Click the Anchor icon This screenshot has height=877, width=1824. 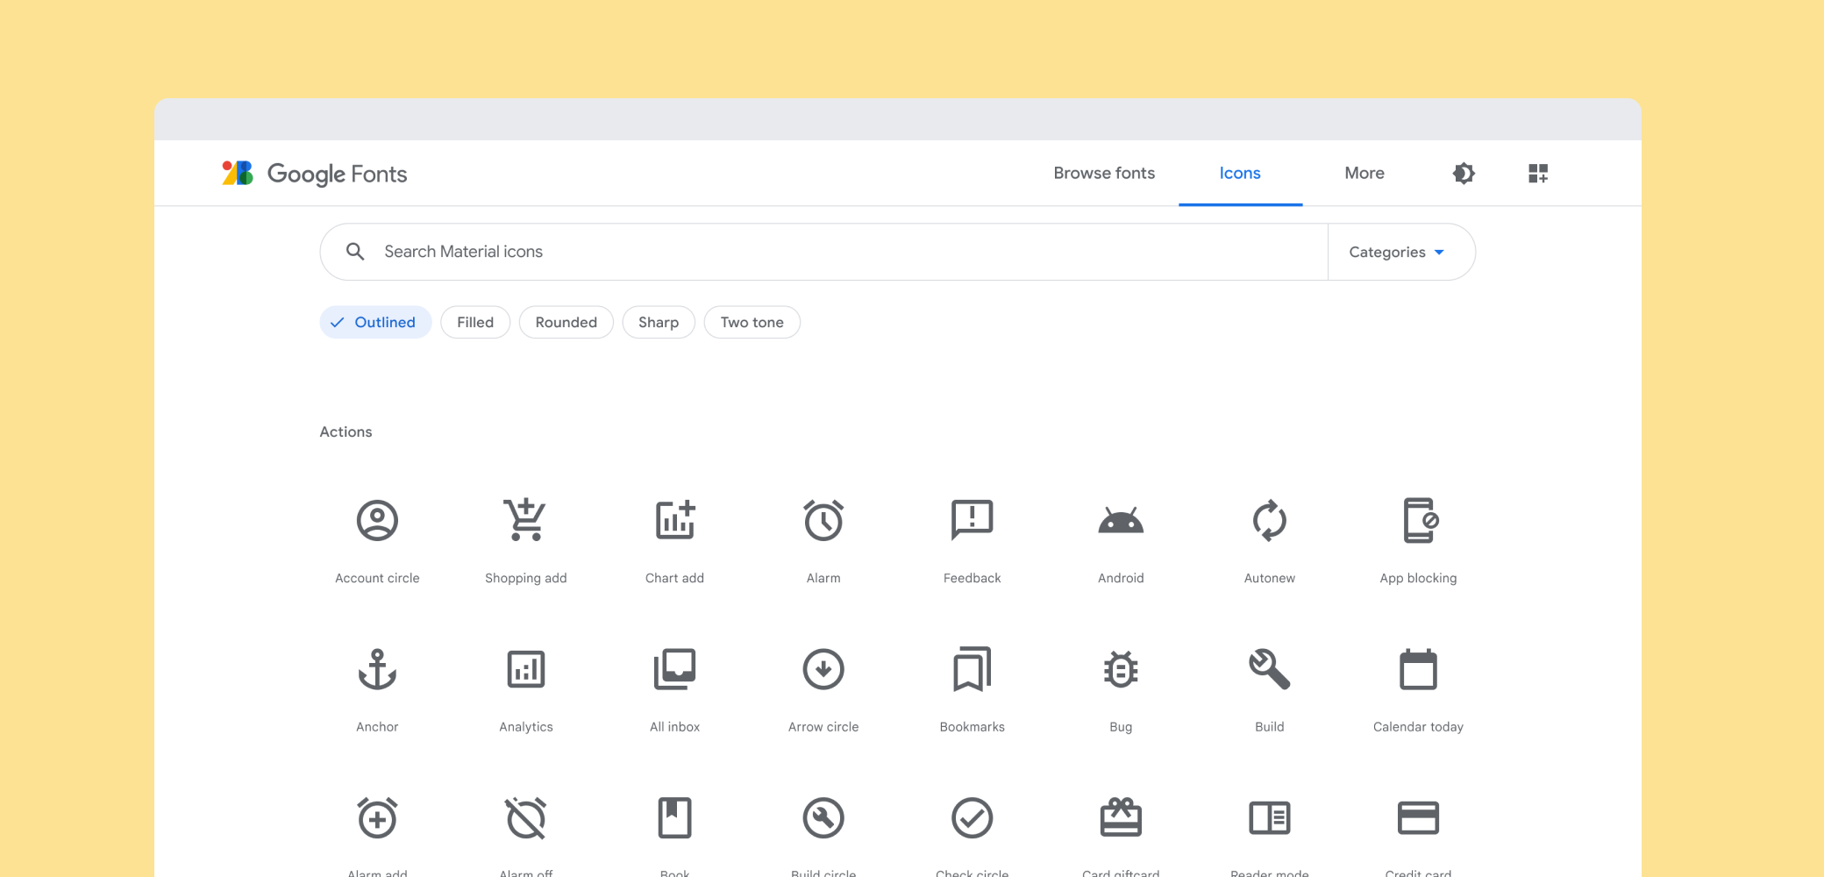(x=376, y=669)
